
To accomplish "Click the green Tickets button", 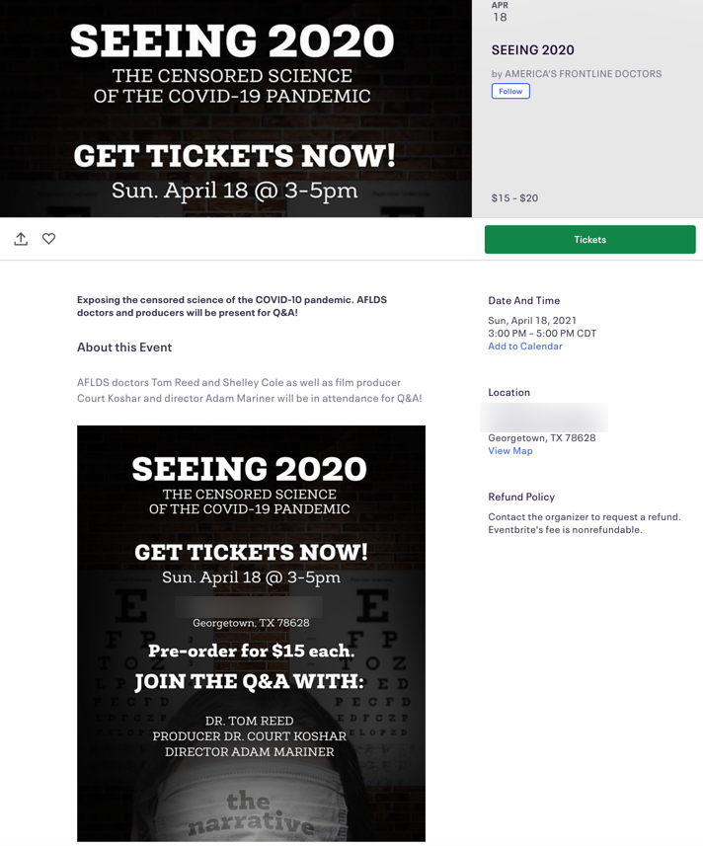I will [x=589, y=239].
